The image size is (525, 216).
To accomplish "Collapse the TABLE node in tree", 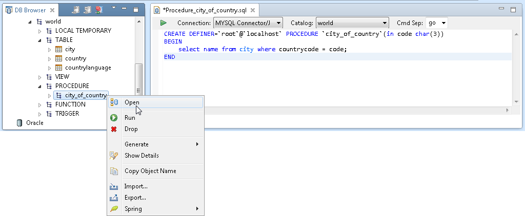I will (x=40, y=40).
